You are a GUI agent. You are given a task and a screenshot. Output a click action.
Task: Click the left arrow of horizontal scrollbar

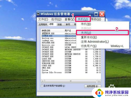point(43,81)
